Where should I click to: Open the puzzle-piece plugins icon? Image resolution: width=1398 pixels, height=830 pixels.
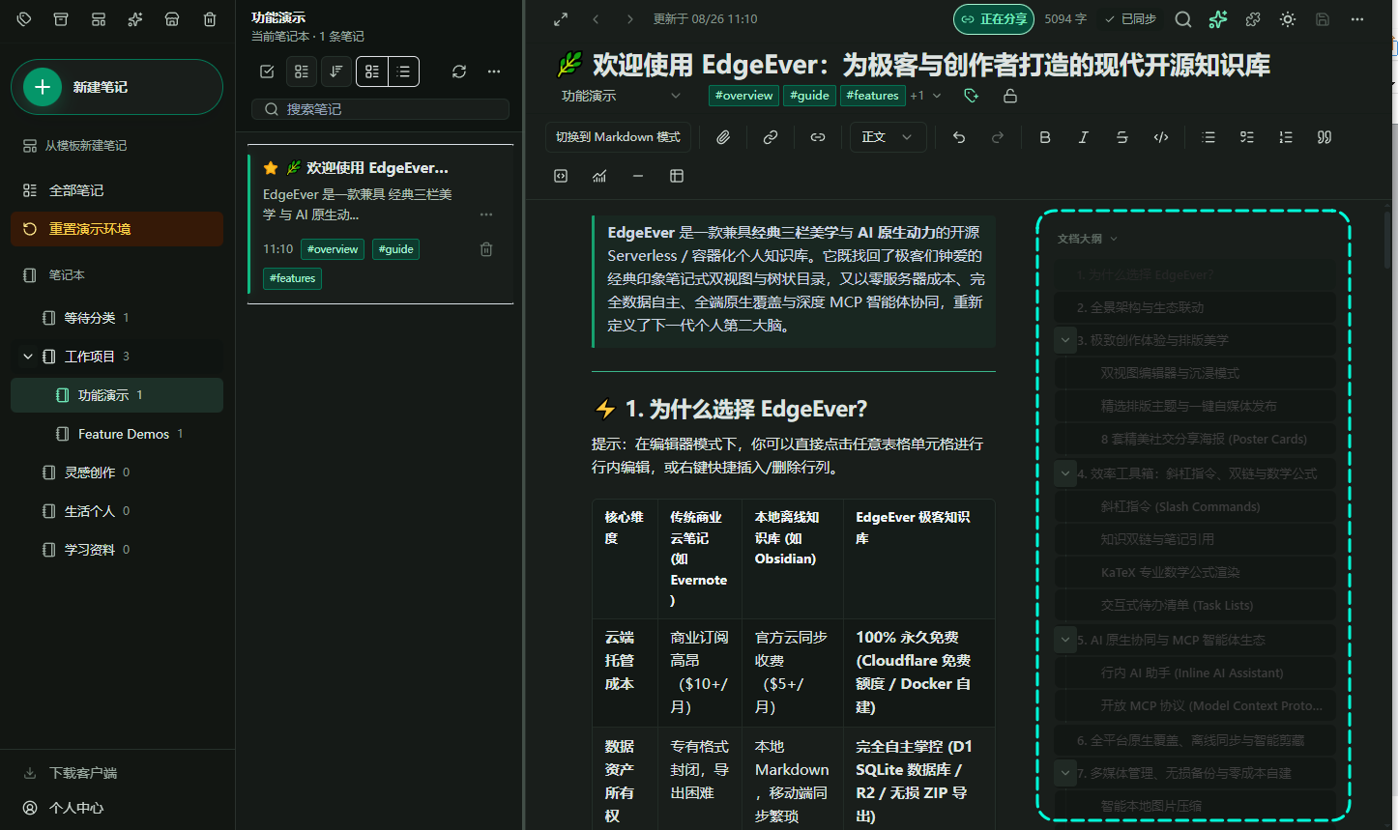(x=1253, y=19)
